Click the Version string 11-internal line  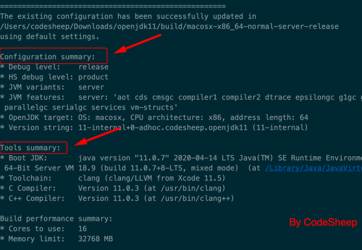(154, 127)
